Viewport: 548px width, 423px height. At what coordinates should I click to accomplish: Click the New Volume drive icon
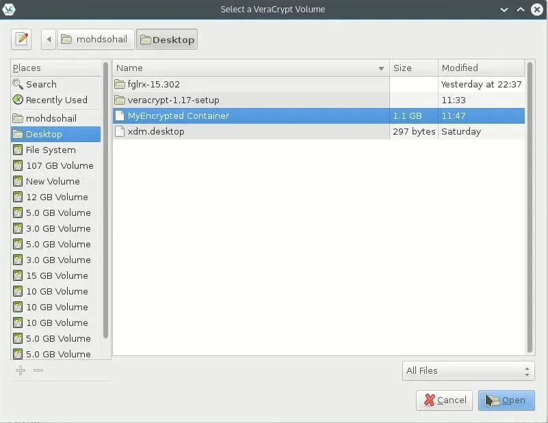point(18,181)
